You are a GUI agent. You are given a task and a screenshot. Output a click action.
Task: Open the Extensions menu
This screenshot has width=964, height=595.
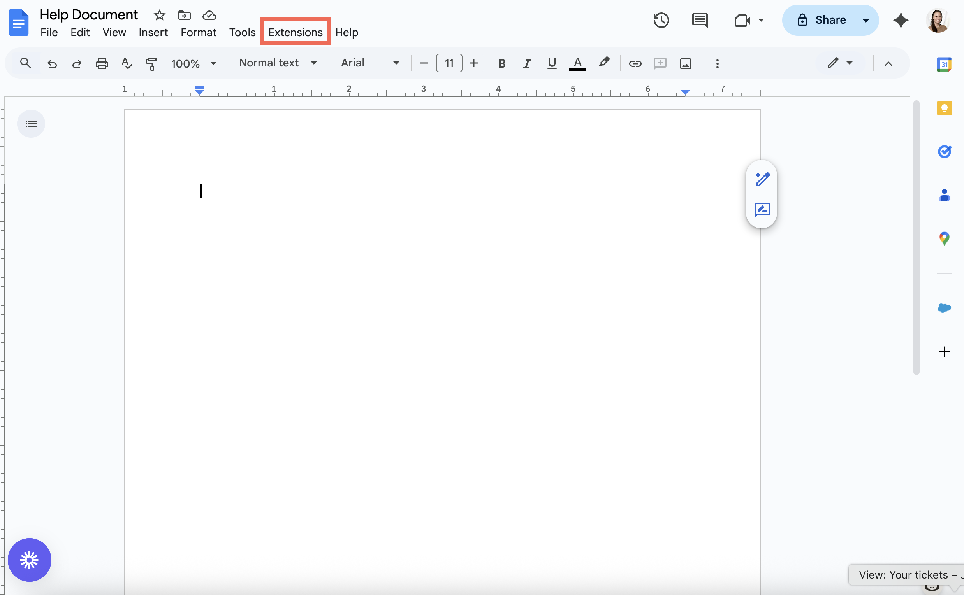click(295, 32)
